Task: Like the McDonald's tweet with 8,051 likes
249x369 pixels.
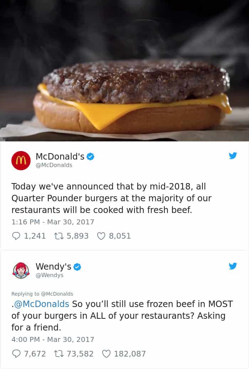Action: tap(101, 236)
